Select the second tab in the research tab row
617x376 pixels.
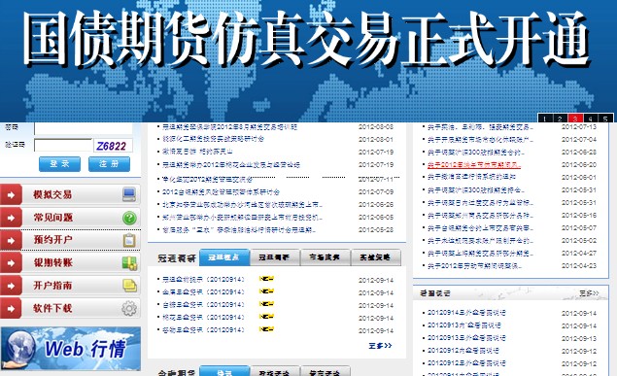(275, 257)
